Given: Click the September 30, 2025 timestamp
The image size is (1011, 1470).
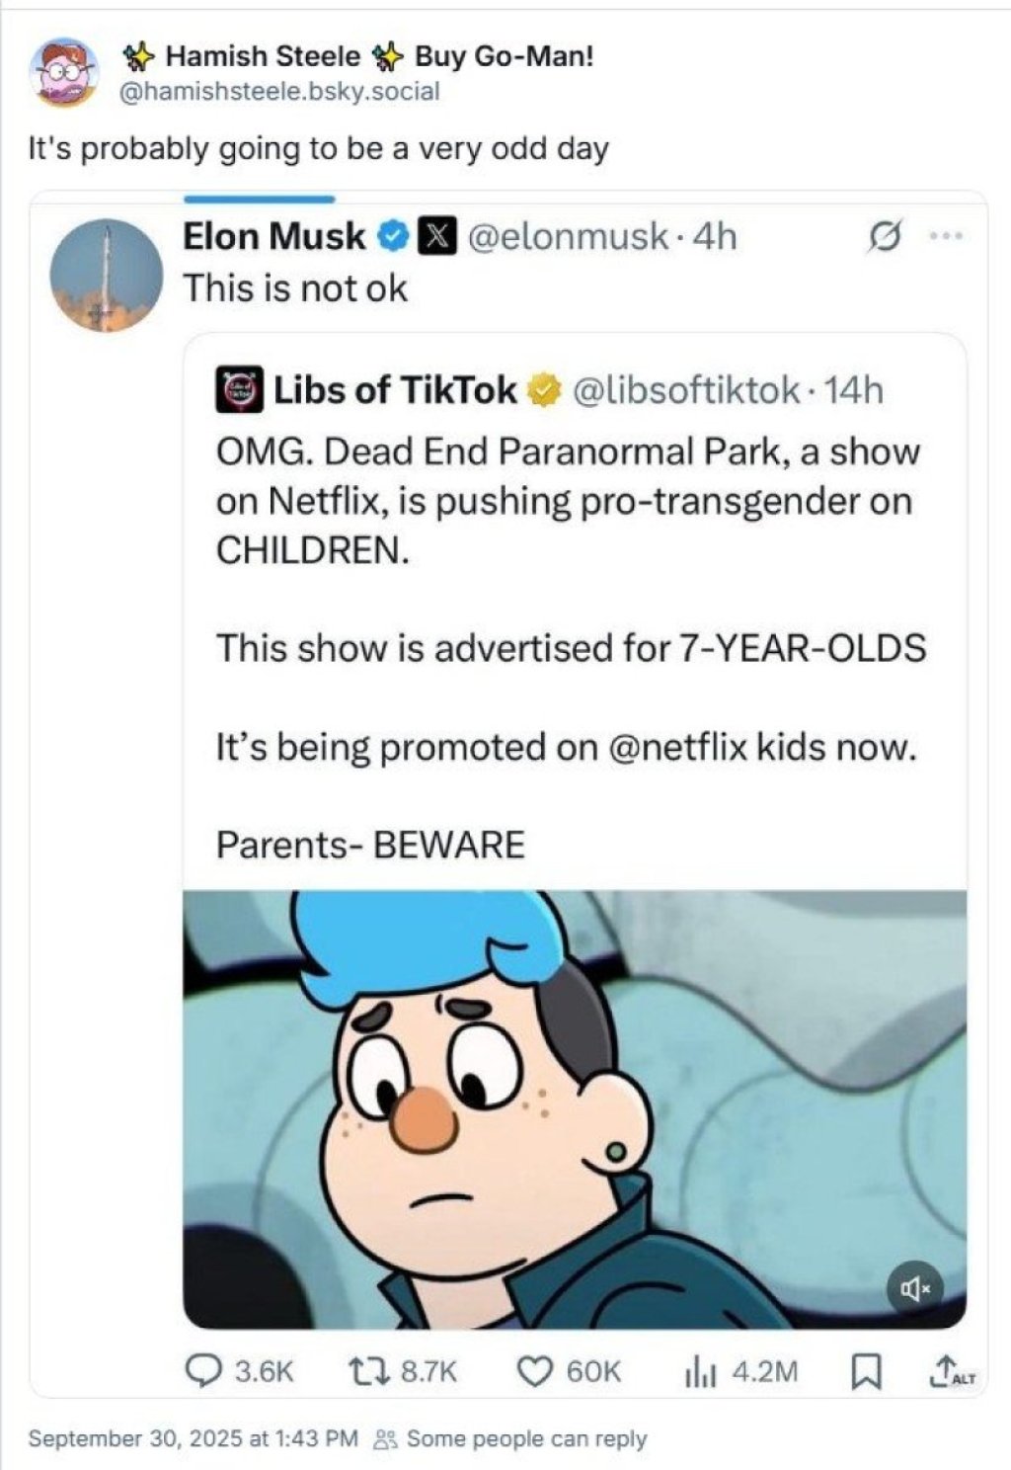Looking at the screenshot, I should [x=193, y=1438].
